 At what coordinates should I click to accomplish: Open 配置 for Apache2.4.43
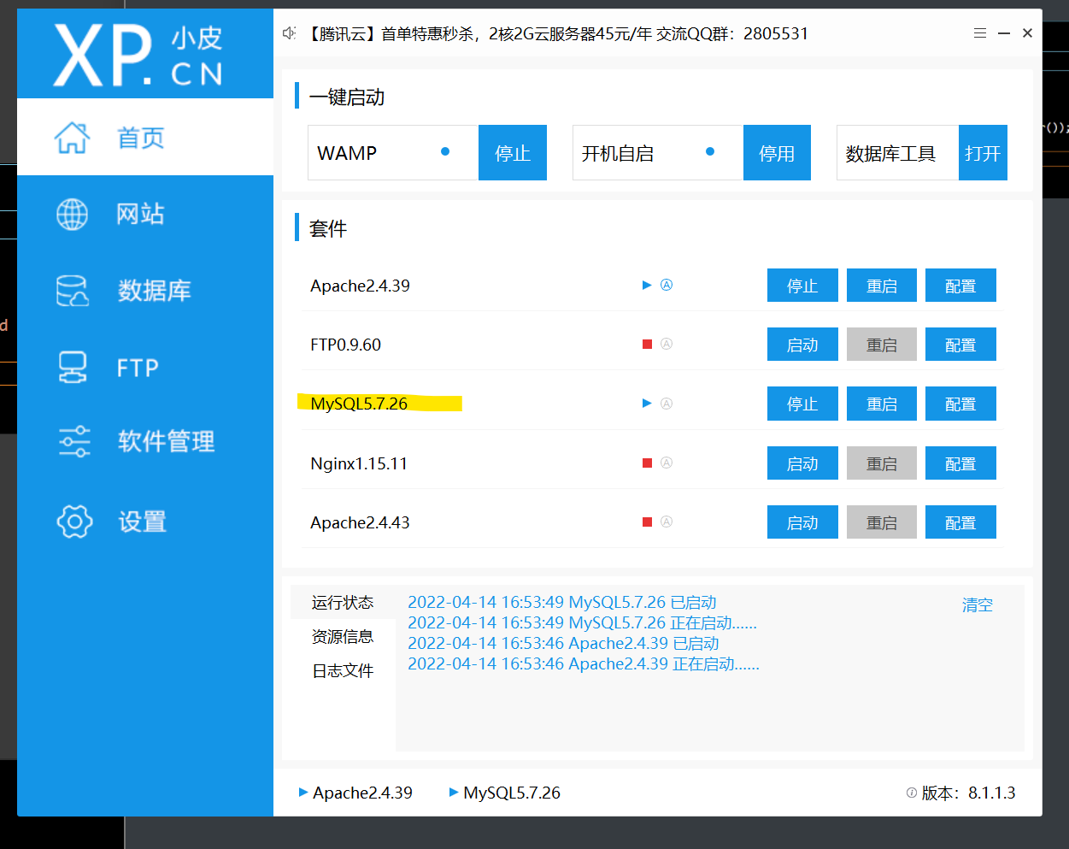coord(960,522)
